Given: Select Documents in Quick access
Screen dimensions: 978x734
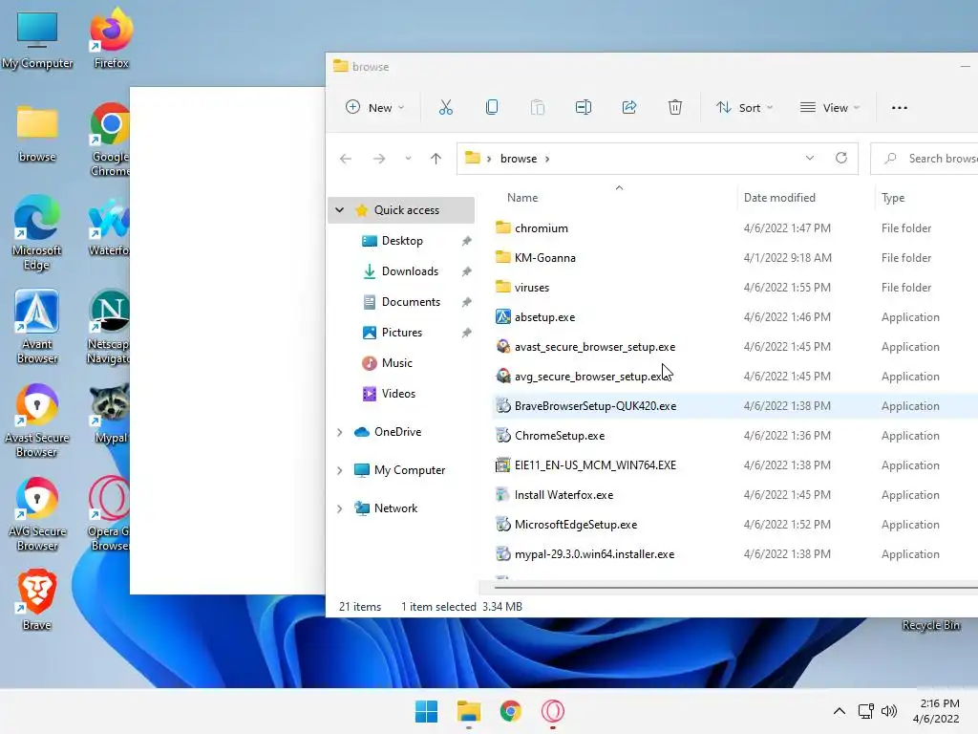Looking at the screenshot, I should pos(401,302).
